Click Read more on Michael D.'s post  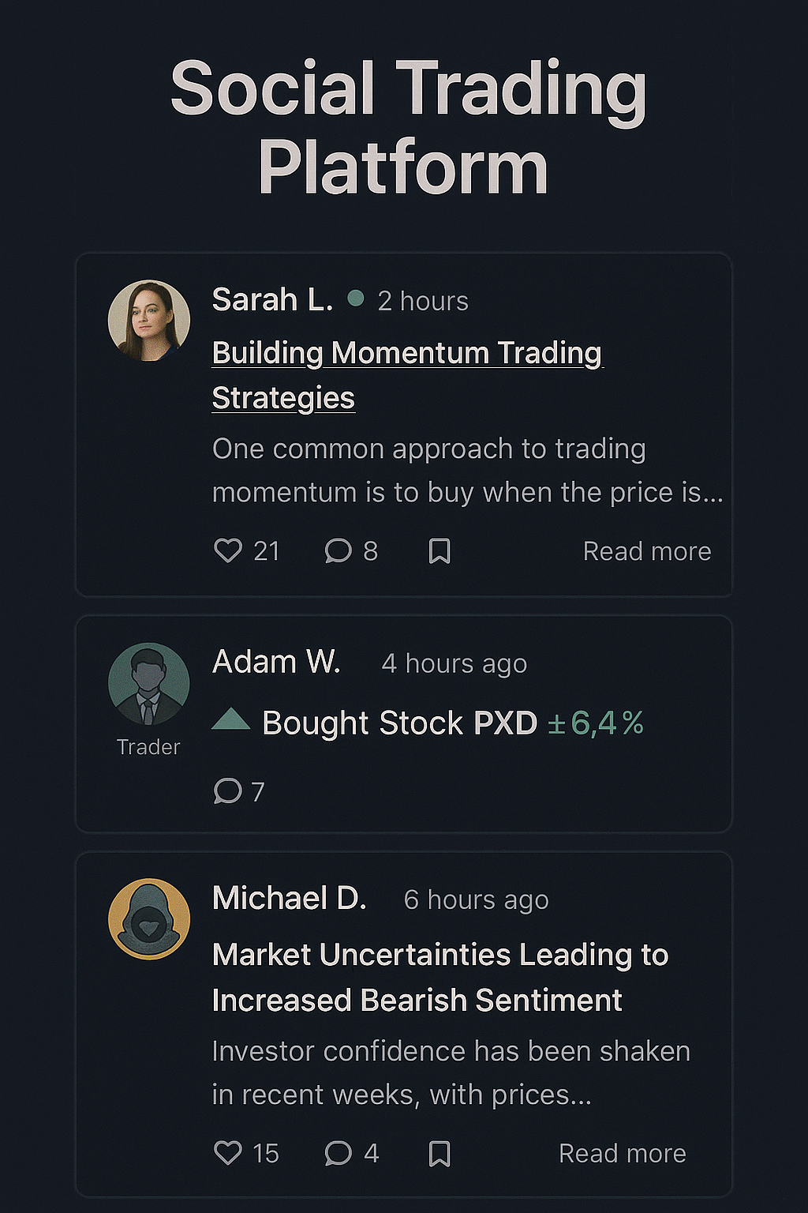tap(623, 1154)
